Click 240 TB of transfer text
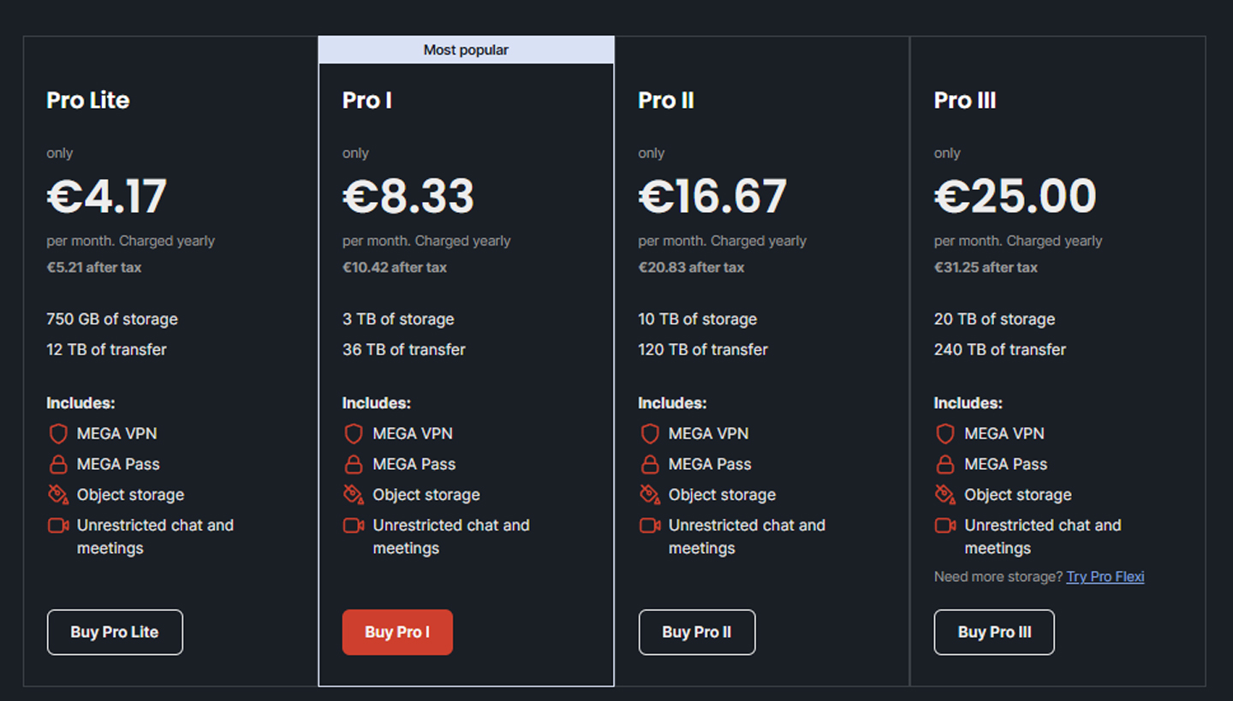Image resolution: width=1233 pixels, height=701 pixels. click(x=999, y=349)
